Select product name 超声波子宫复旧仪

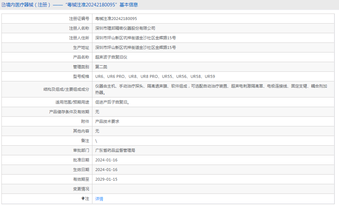[x=111, y=57]
